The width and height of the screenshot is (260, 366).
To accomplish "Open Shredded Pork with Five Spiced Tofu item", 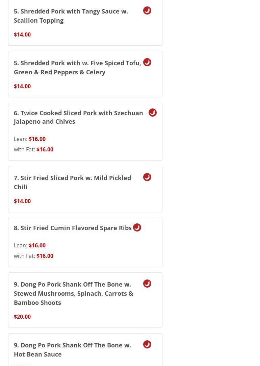I will [77, 67].
